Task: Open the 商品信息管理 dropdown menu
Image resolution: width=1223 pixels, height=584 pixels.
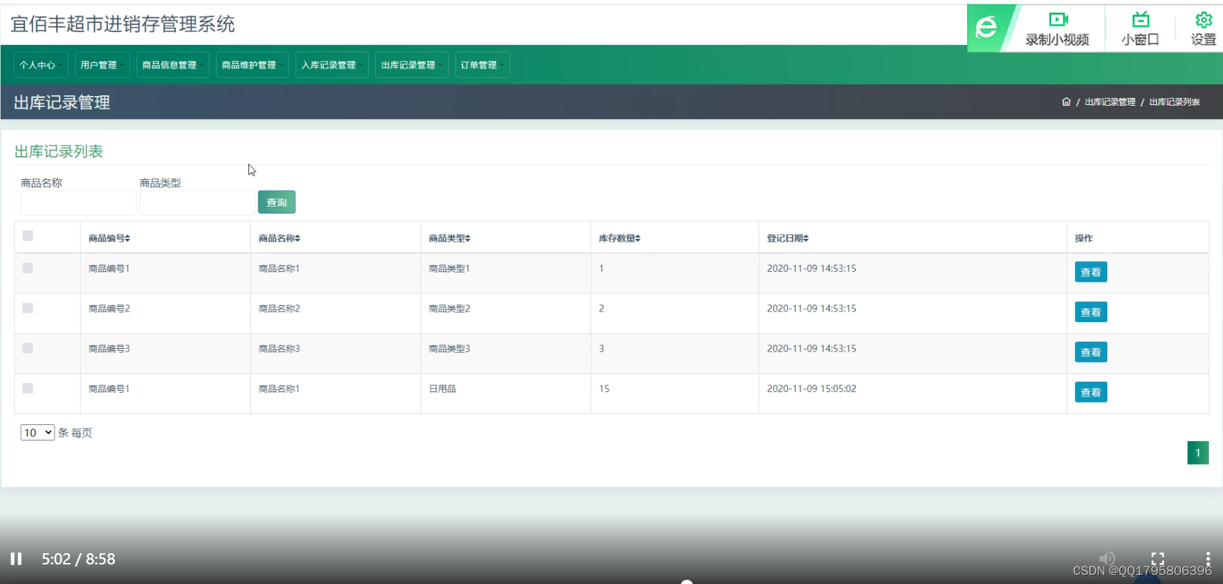Action: point(172,65)
